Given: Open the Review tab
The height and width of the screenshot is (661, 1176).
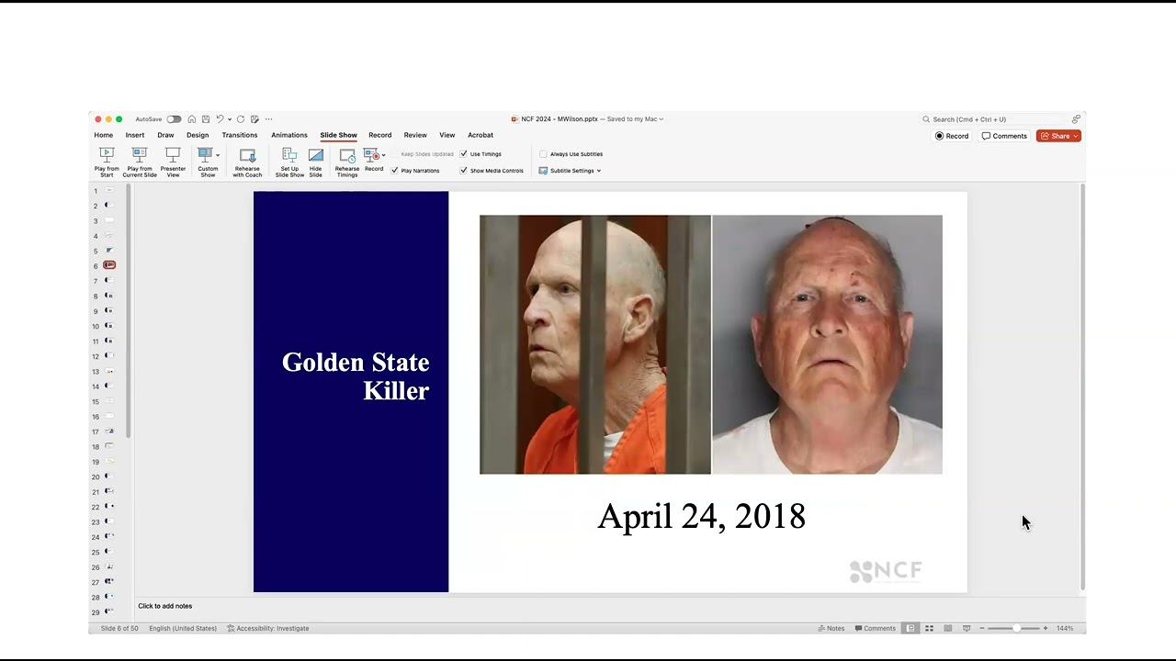Looking at the screenshot, I should pos(415,135).
